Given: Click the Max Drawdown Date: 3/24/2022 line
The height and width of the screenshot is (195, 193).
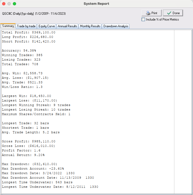Looking at the screenshot, I should pos(38,173).
